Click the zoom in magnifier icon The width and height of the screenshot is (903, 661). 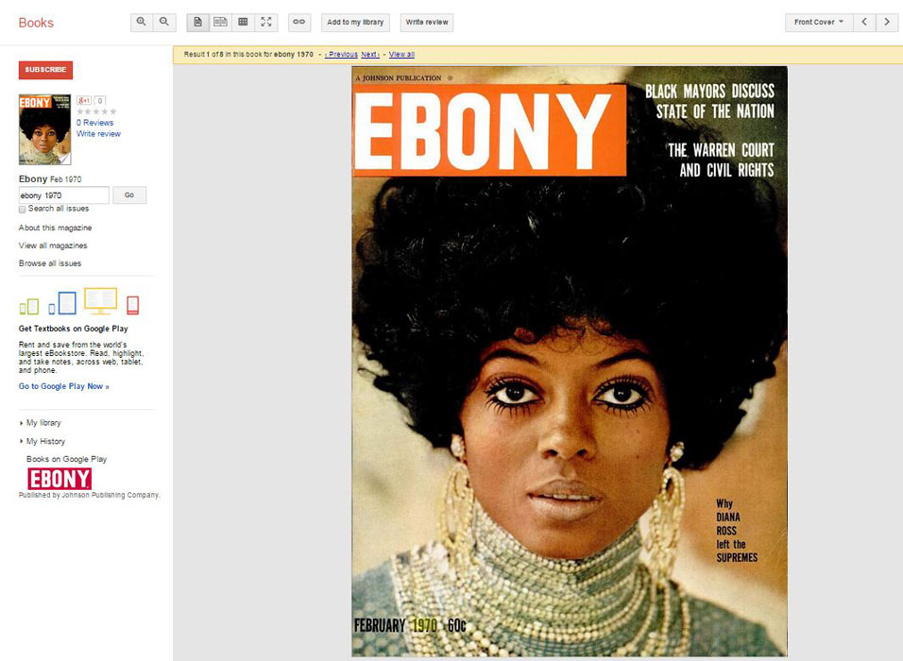(x=142, y=22)
